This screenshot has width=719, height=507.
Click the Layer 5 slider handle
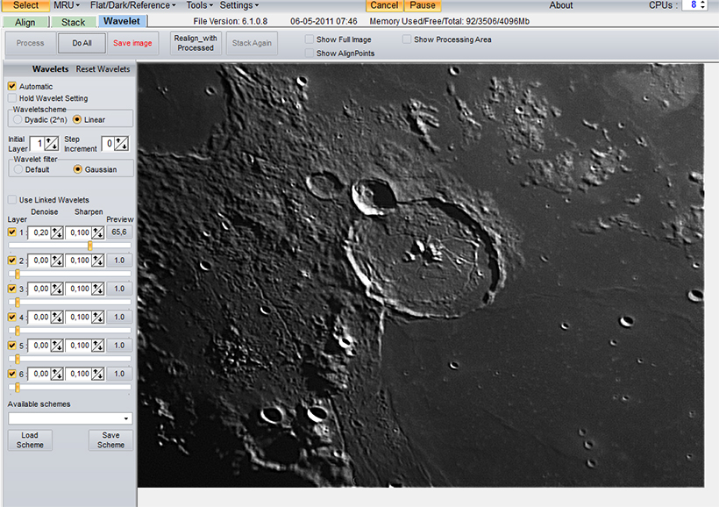click(x=18, y=359)
